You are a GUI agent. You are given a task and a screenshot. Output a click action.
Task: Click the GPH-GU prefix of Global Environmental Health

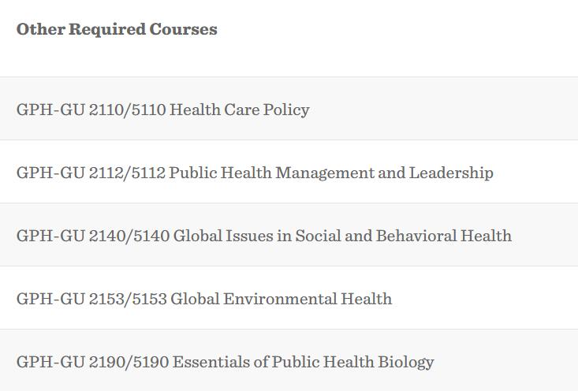(50, 299)
